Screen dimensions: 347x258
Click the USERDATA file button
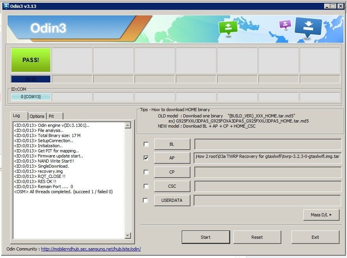point(172,200)
